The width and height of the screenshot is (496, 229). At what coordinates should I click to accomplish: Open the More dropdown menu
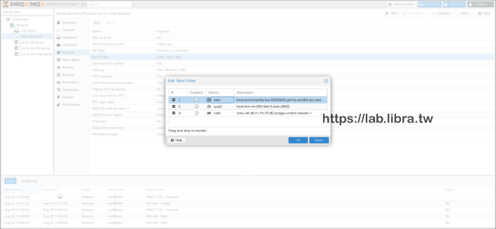[x=466, y=14]
